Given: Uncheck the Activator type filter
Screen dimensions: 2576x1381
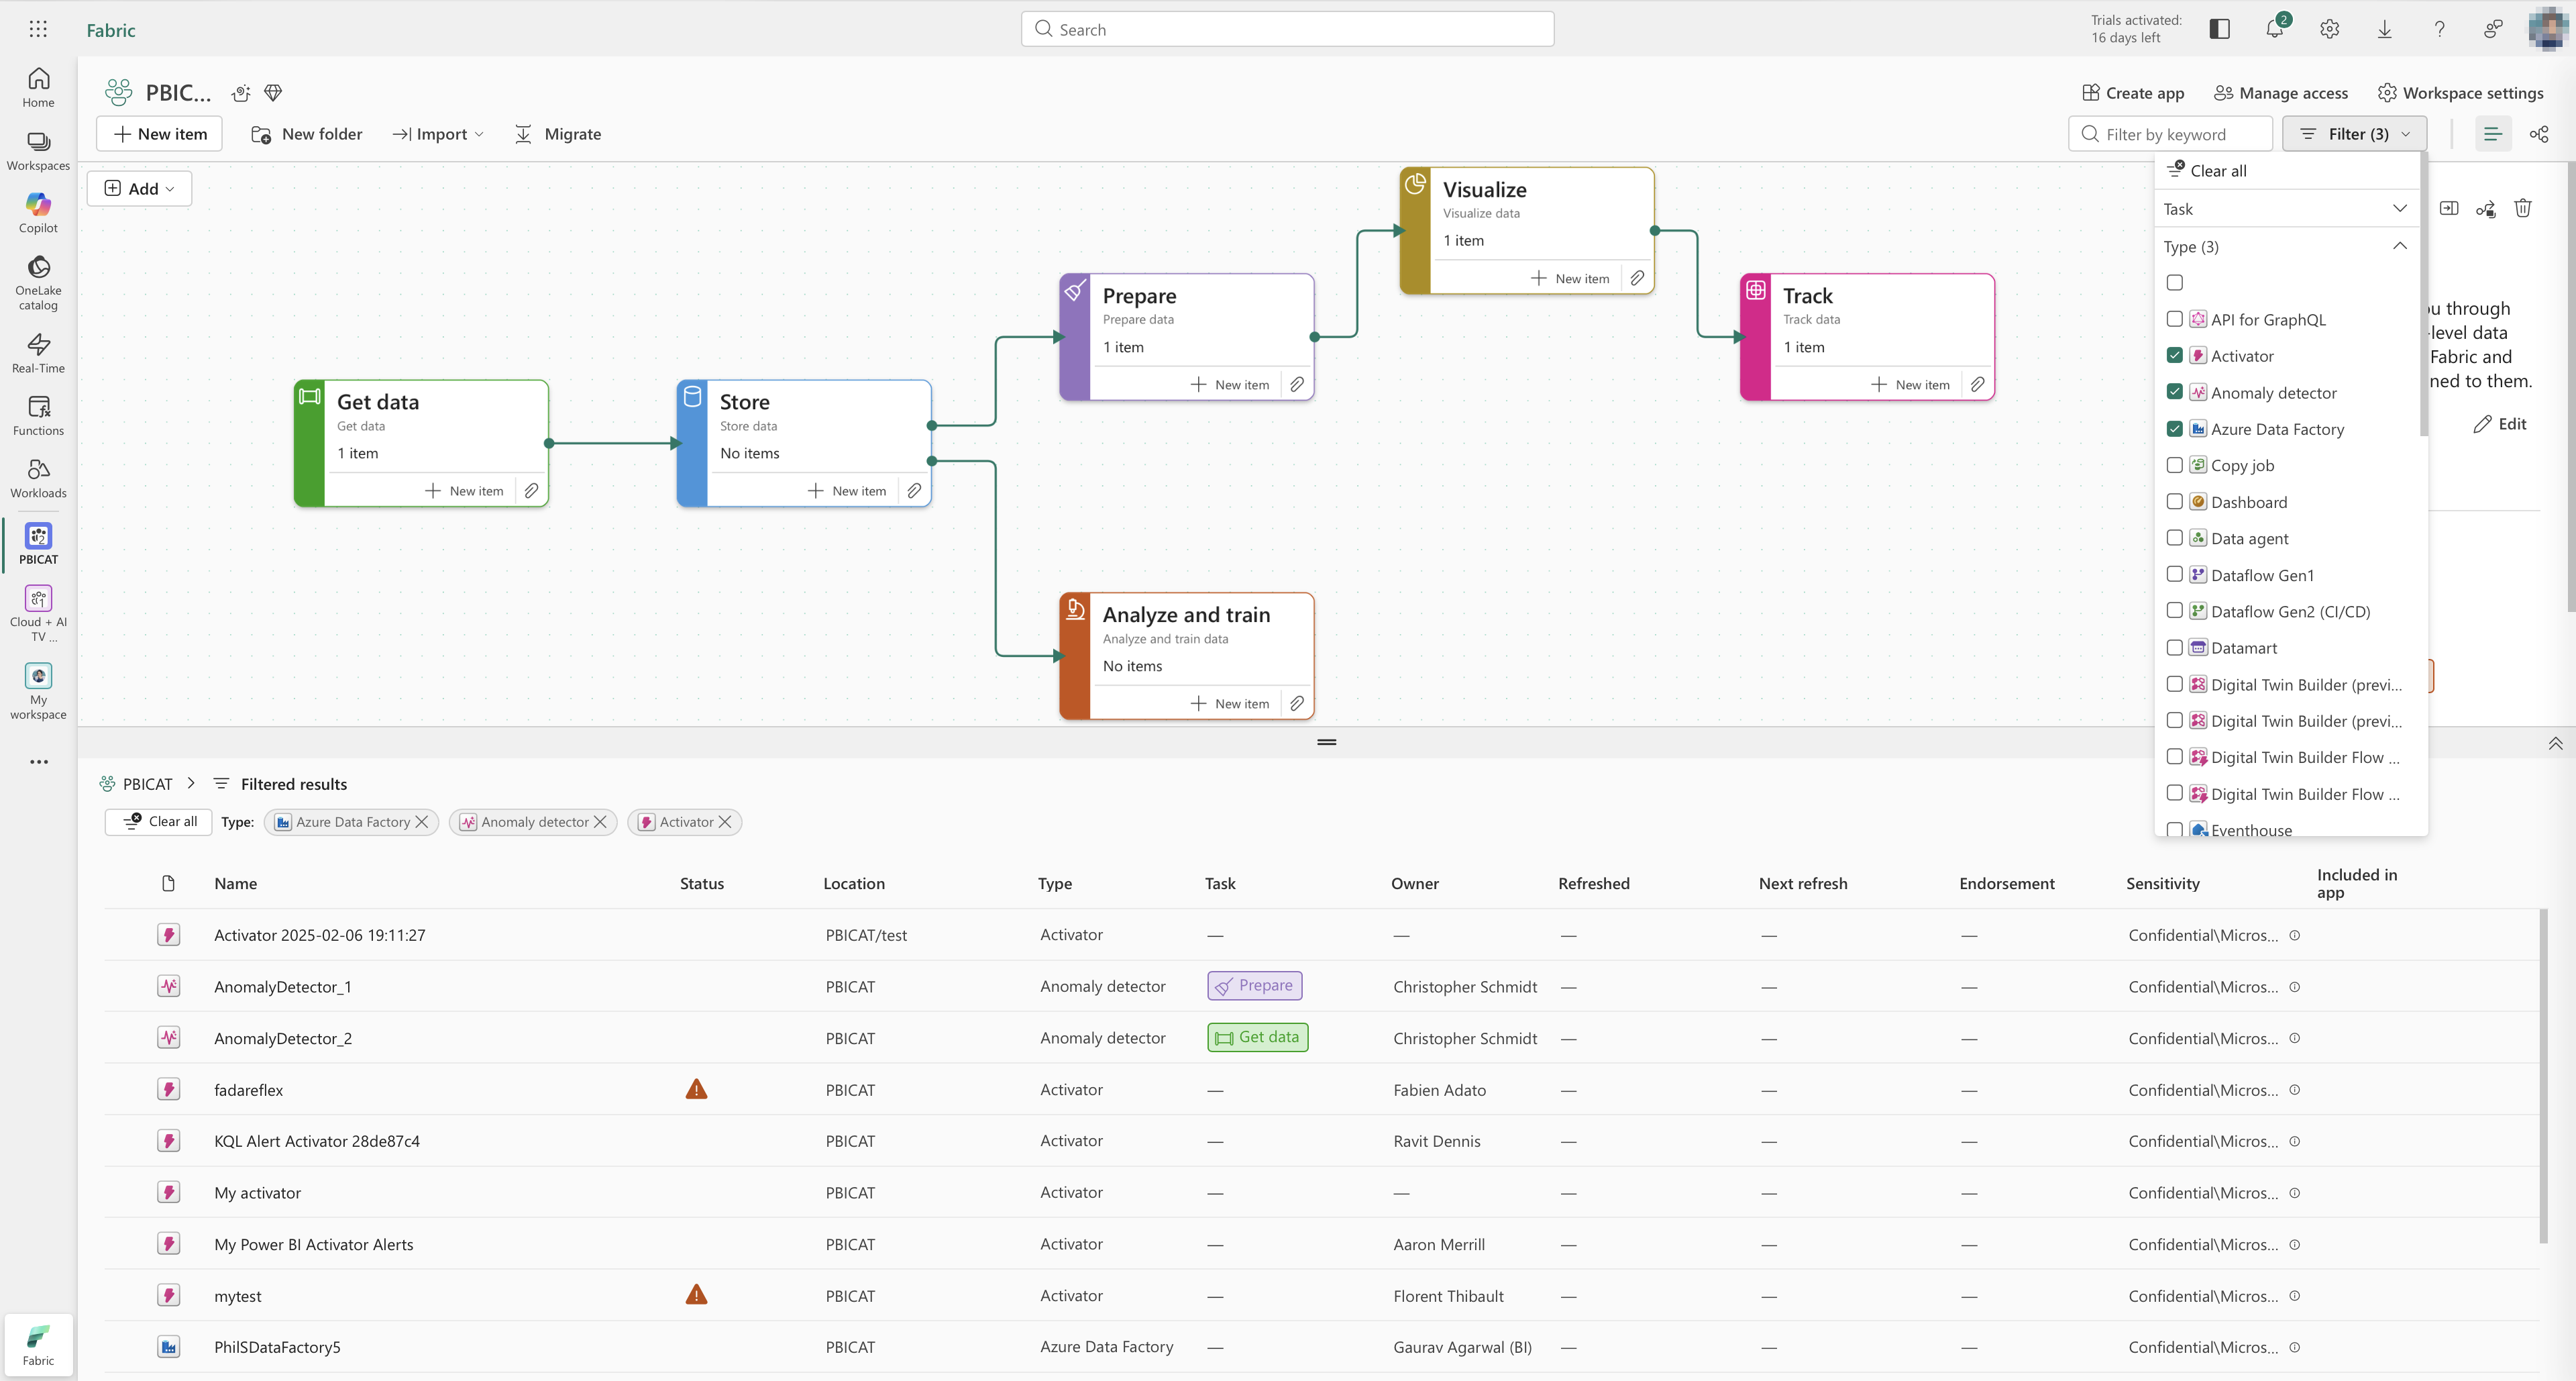Looking at the screenshot, I should (x=2174, y=355).
